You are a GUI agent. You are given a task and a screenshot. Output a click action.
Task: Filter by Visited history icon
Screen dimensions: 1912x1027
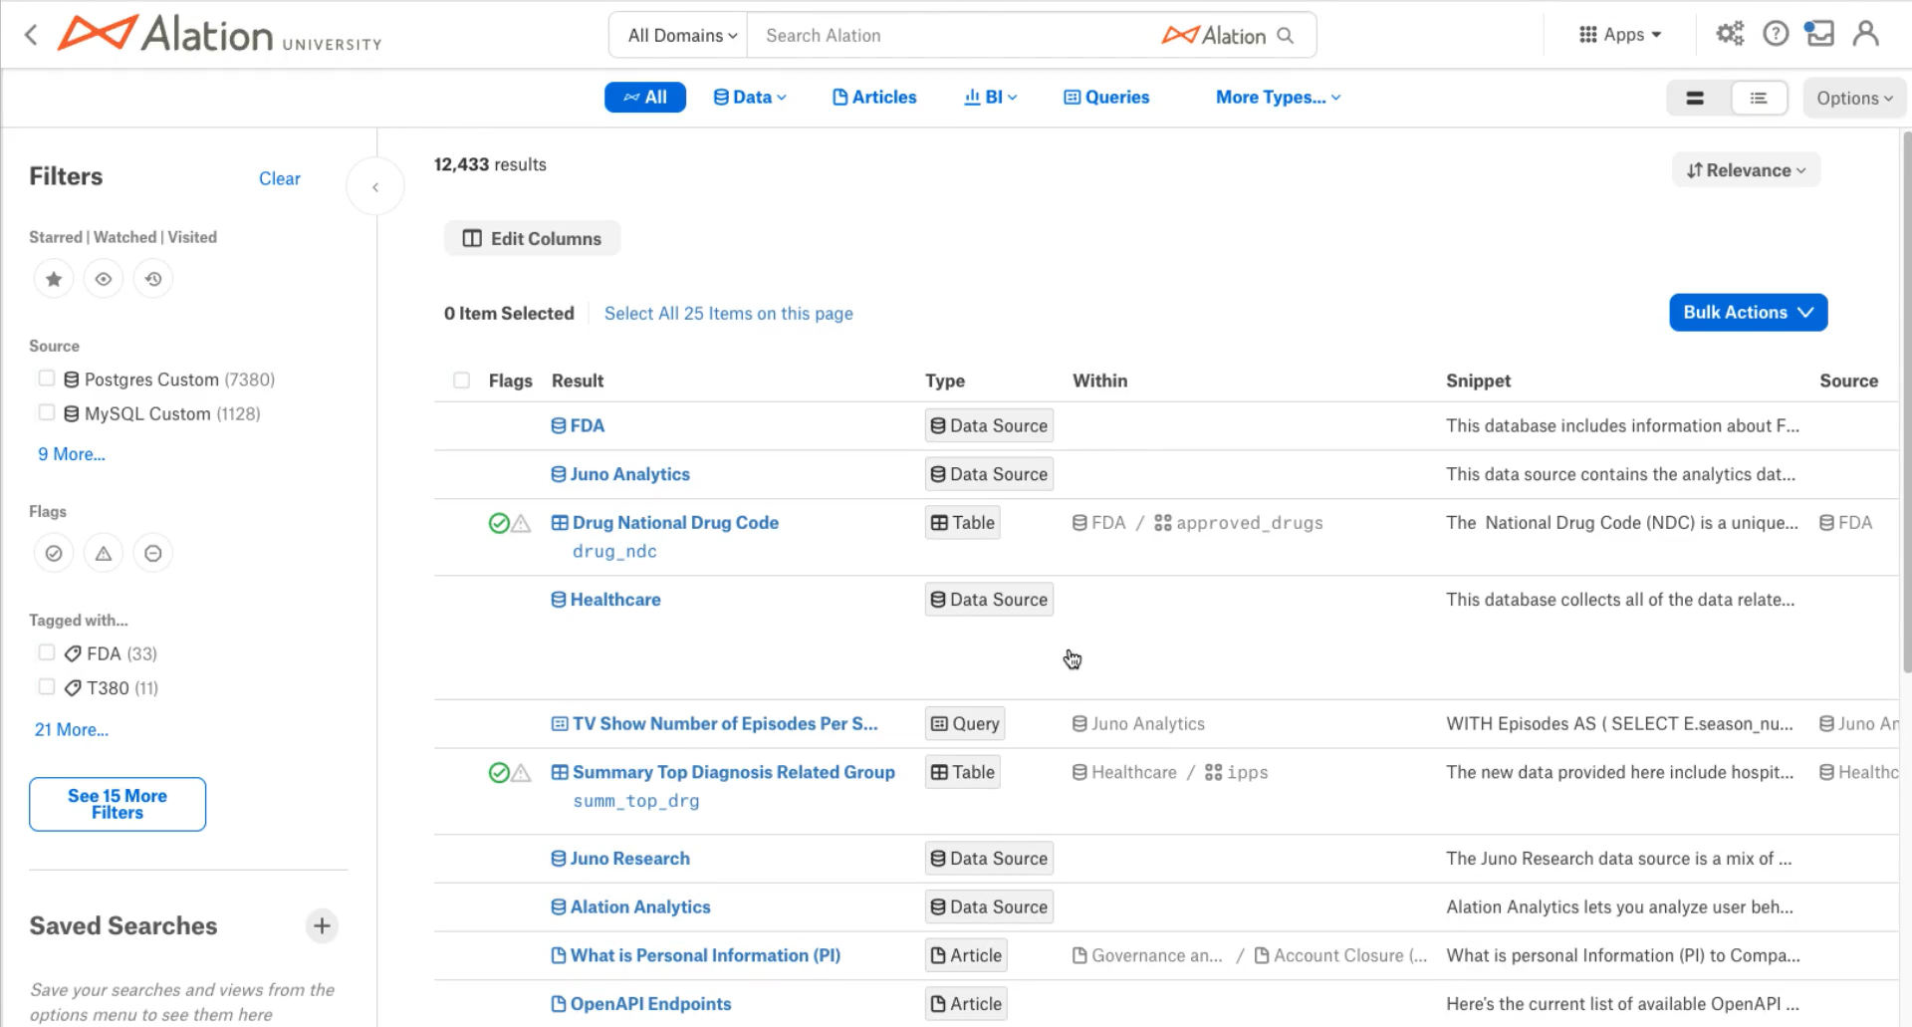pos(153,279)
